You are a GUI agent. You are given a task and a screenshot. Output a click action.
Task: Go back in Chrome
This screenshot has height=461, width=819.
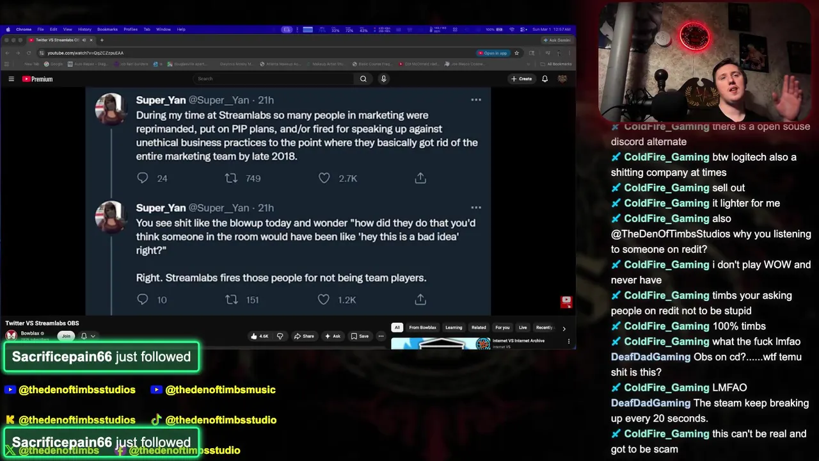point(6,53)
